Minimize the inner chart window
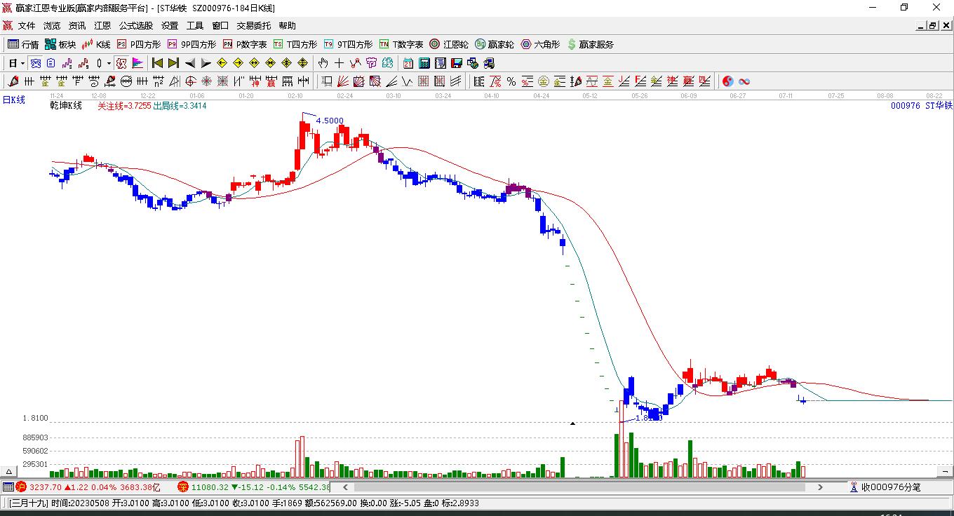954x516 pixels. [921, 26]
